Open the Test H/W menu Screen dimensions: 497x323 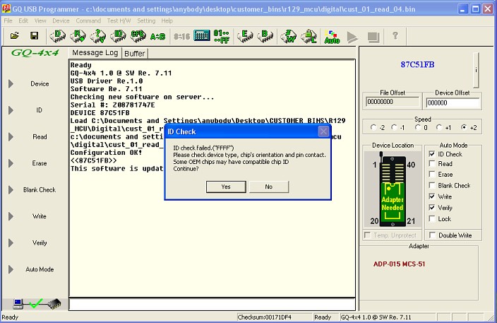pyautogui.click(x=119, y=20)
